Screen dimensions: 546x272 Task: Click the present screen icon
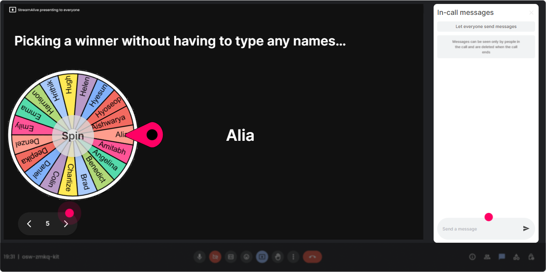pyautogui.click(x=262, y=257)
